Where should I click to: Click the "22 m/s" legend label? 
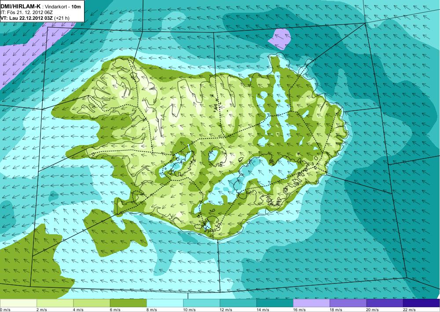pyautogui.click(x=409, y=310)
